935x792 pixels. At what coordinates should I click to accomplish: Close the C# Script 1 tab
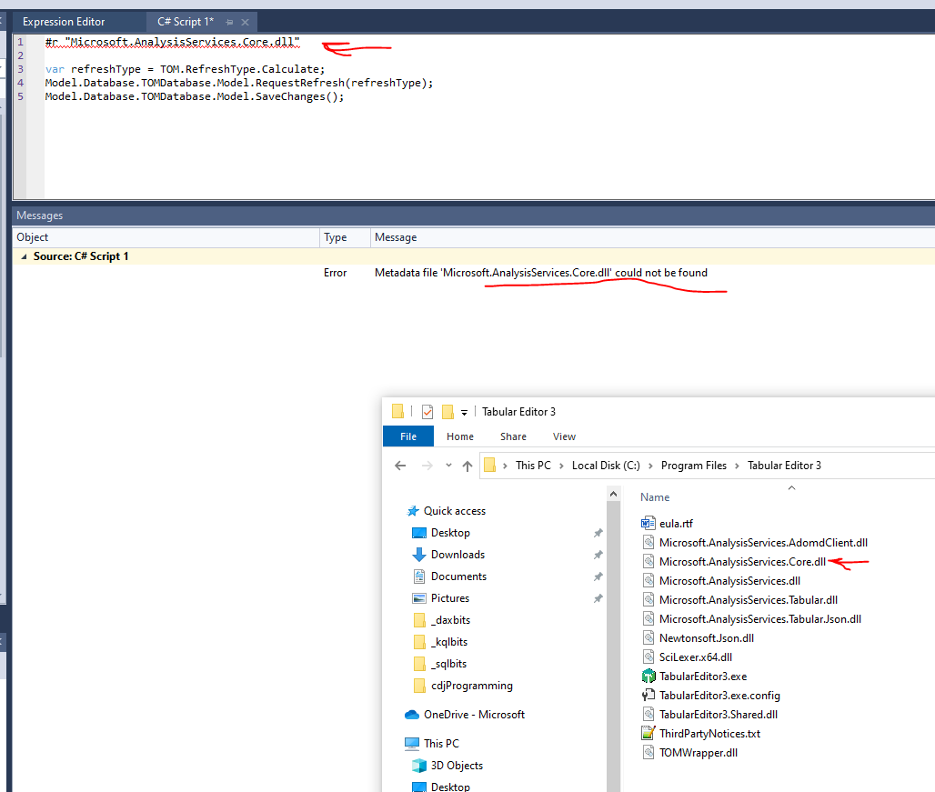pyautogui.click(x=245, y=22)
